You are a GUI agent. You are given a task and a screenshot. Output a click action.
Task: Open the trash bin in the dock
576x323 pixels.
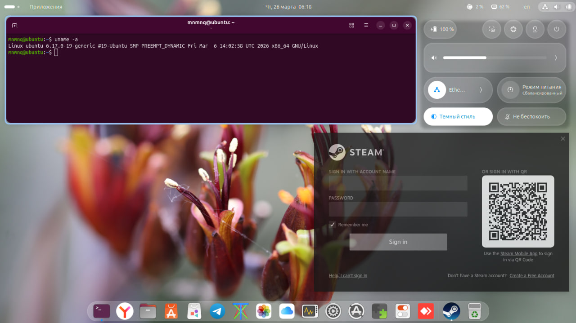coord(474,311)
